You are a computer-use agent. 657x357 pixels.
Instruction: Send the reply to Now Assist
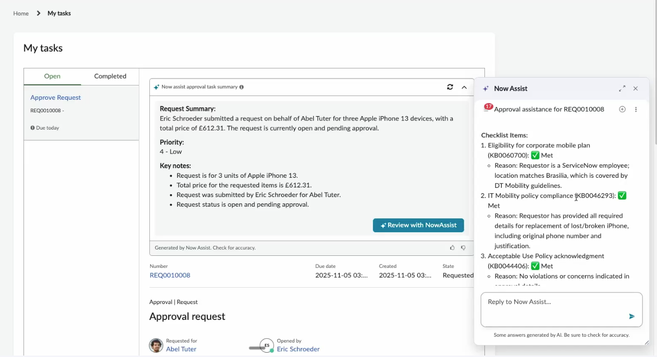coord(632,317)
